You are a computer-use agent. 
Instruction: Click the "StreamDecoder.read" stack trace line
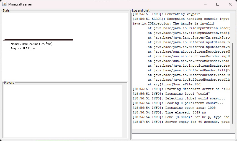[x=189, y=61]
